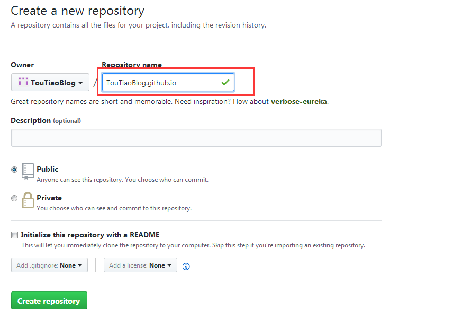Click the Initialize this repository with a README label
The image size is (471, 319).
pyautogui.click(x=90, y=235)
